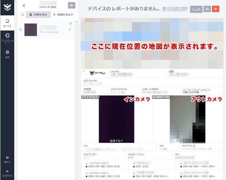Image resolution: width=226 pixels, height=180 pixels.
Task: Delete this report with the red trash button
Action: [x=216, y=9]
